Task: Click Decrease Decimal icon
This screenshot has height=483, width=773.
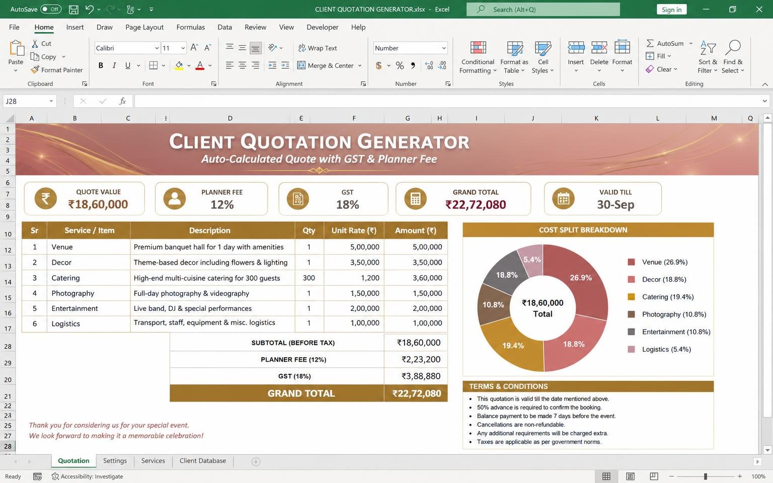Action: 442,65
